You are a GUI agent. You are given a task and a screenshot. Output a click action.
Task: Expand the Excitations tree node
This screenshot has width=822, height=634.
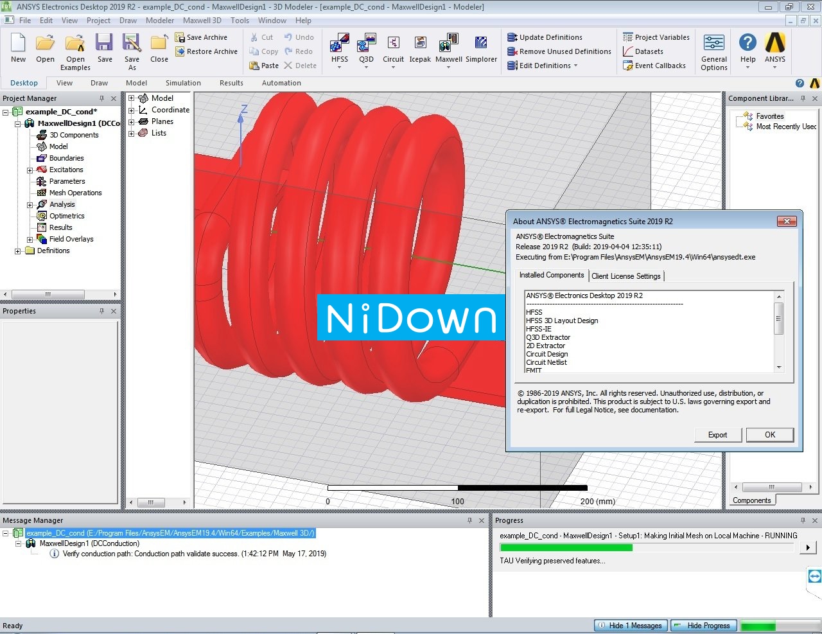pos(30,170)
